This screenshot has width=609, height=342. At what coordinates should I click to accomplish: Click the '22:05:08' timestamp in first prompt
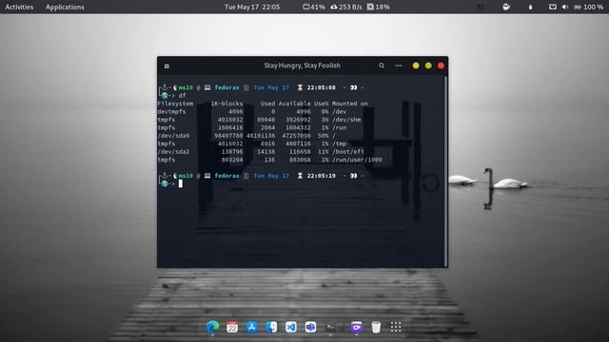pos(322,87)
